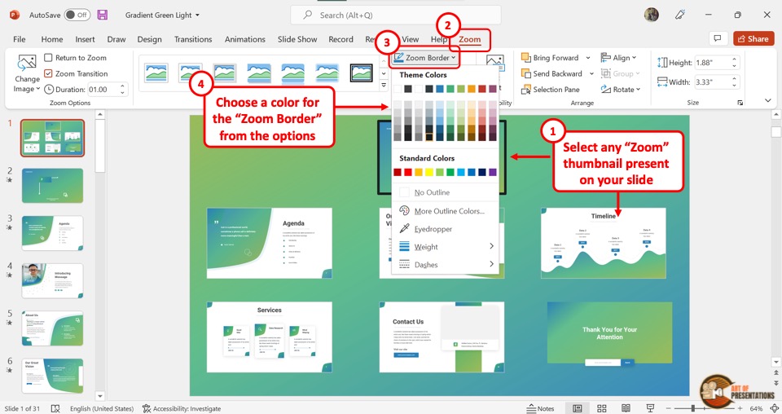
Task: Switch to the Home tab
Action: coord(52,39)
